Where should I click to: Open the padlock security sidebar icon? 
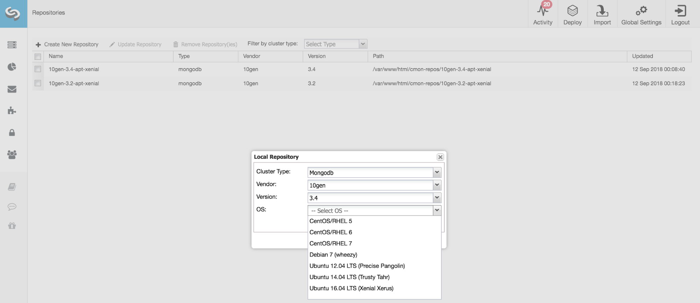12,133
